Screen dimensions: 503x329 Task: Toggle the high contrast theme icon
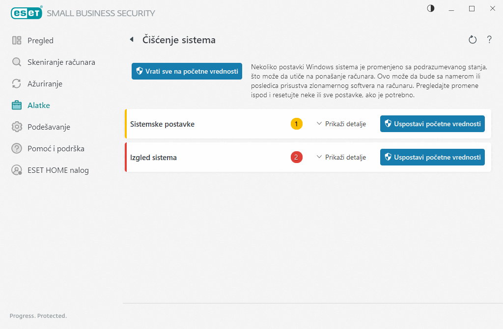pyautogui.click(x=431, y=9)
